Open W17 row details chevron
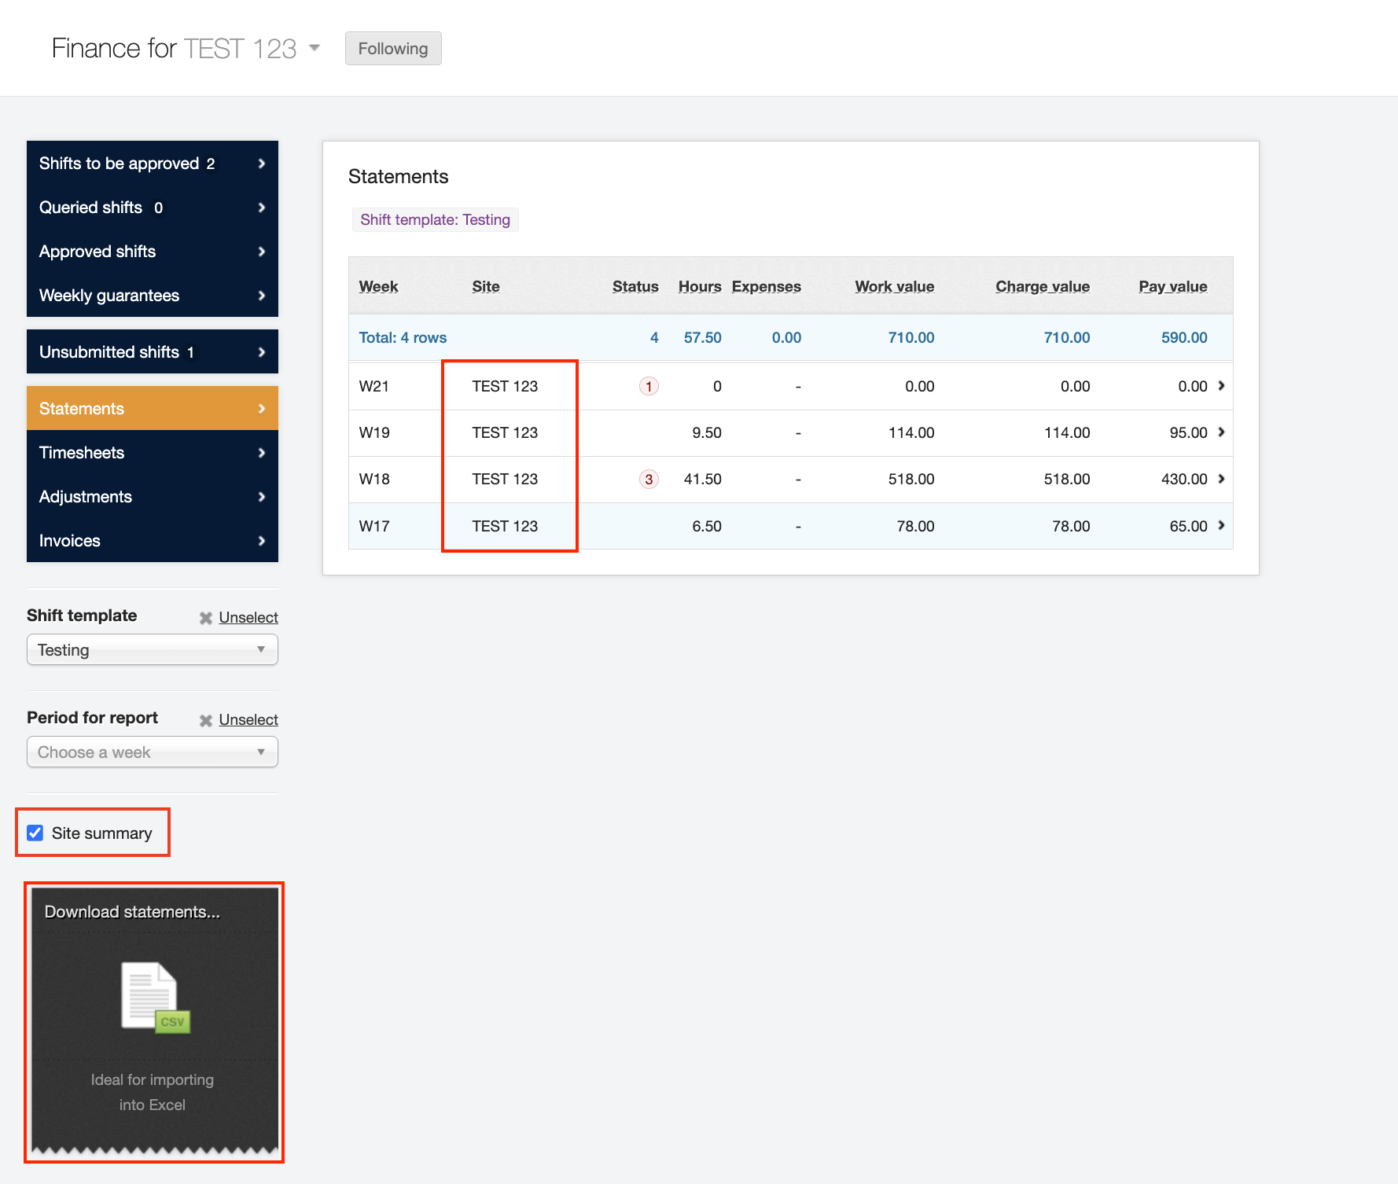Screen dimensions: 1398x1184 (x=1221, y=526)
